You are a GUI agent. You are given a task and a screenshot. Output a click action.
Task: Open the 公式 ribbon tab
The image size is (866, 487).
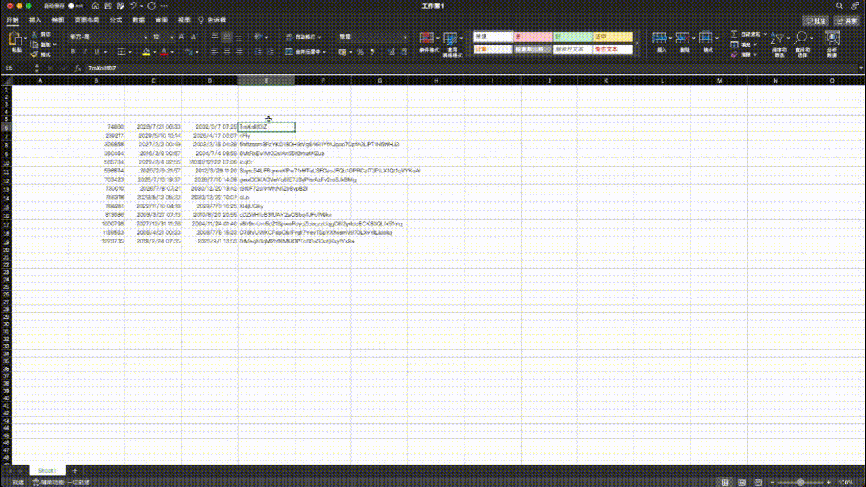point(116,20)
